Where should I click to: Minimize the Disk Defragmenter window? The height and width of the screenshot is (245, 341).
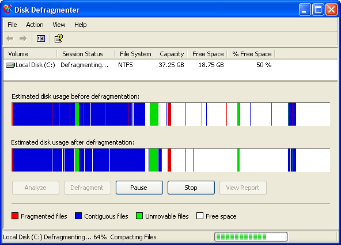coord(305,10)
